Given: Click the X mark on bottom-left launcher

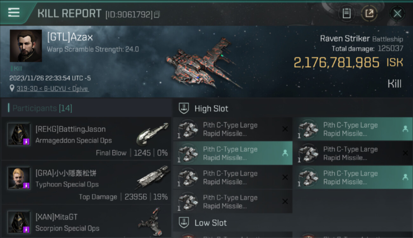Looking at the screenshot, I should [285, 202].
